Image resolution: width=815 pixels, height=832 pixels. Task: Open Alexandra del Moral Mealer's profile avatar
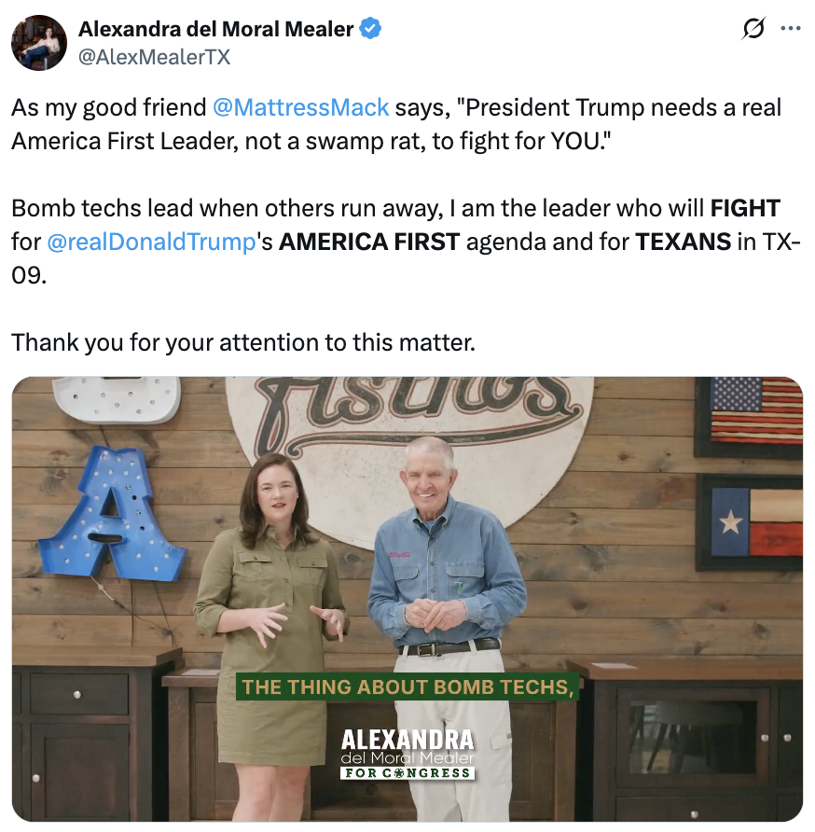tap(39, 43)
